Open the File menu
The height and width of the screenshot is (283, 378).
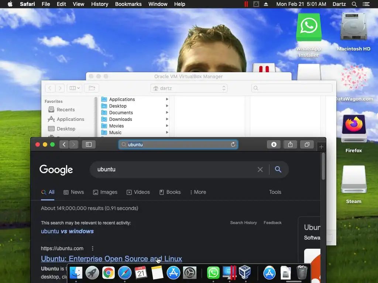(45, 4)
